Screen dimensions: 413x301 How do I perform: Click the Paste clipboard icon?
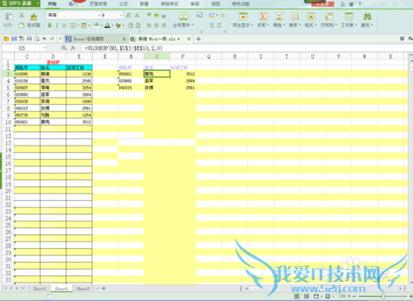pyautogui.click(x=9, y=17)
